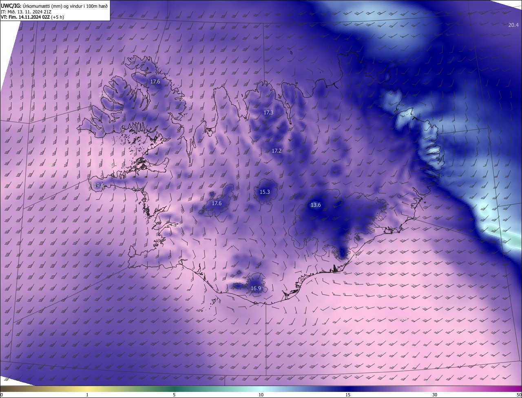Image resolution: width=522 pixels, height=398 pixels.
Task: Click the 13.6 value on Vatnajökull
Action: point(316,205)
